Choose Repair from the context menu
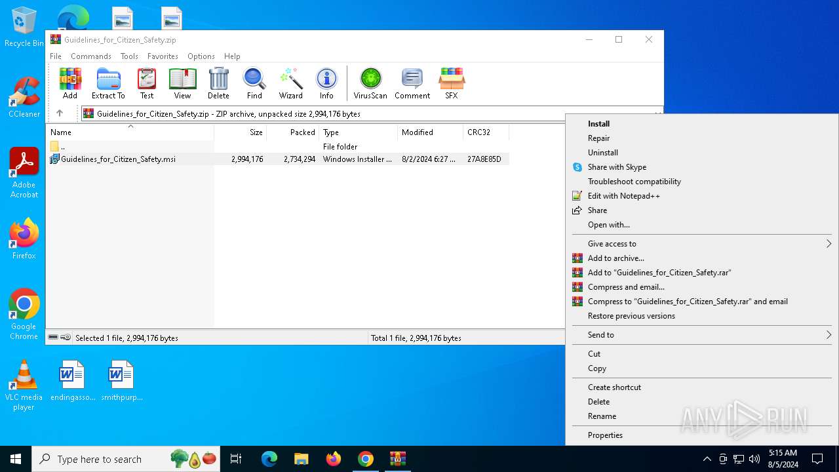839x472 pixels. 701,138
